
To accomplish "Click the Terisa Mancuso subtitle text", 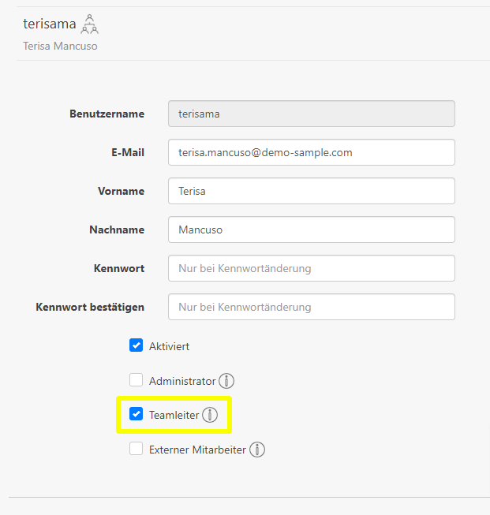I will 61,46.
